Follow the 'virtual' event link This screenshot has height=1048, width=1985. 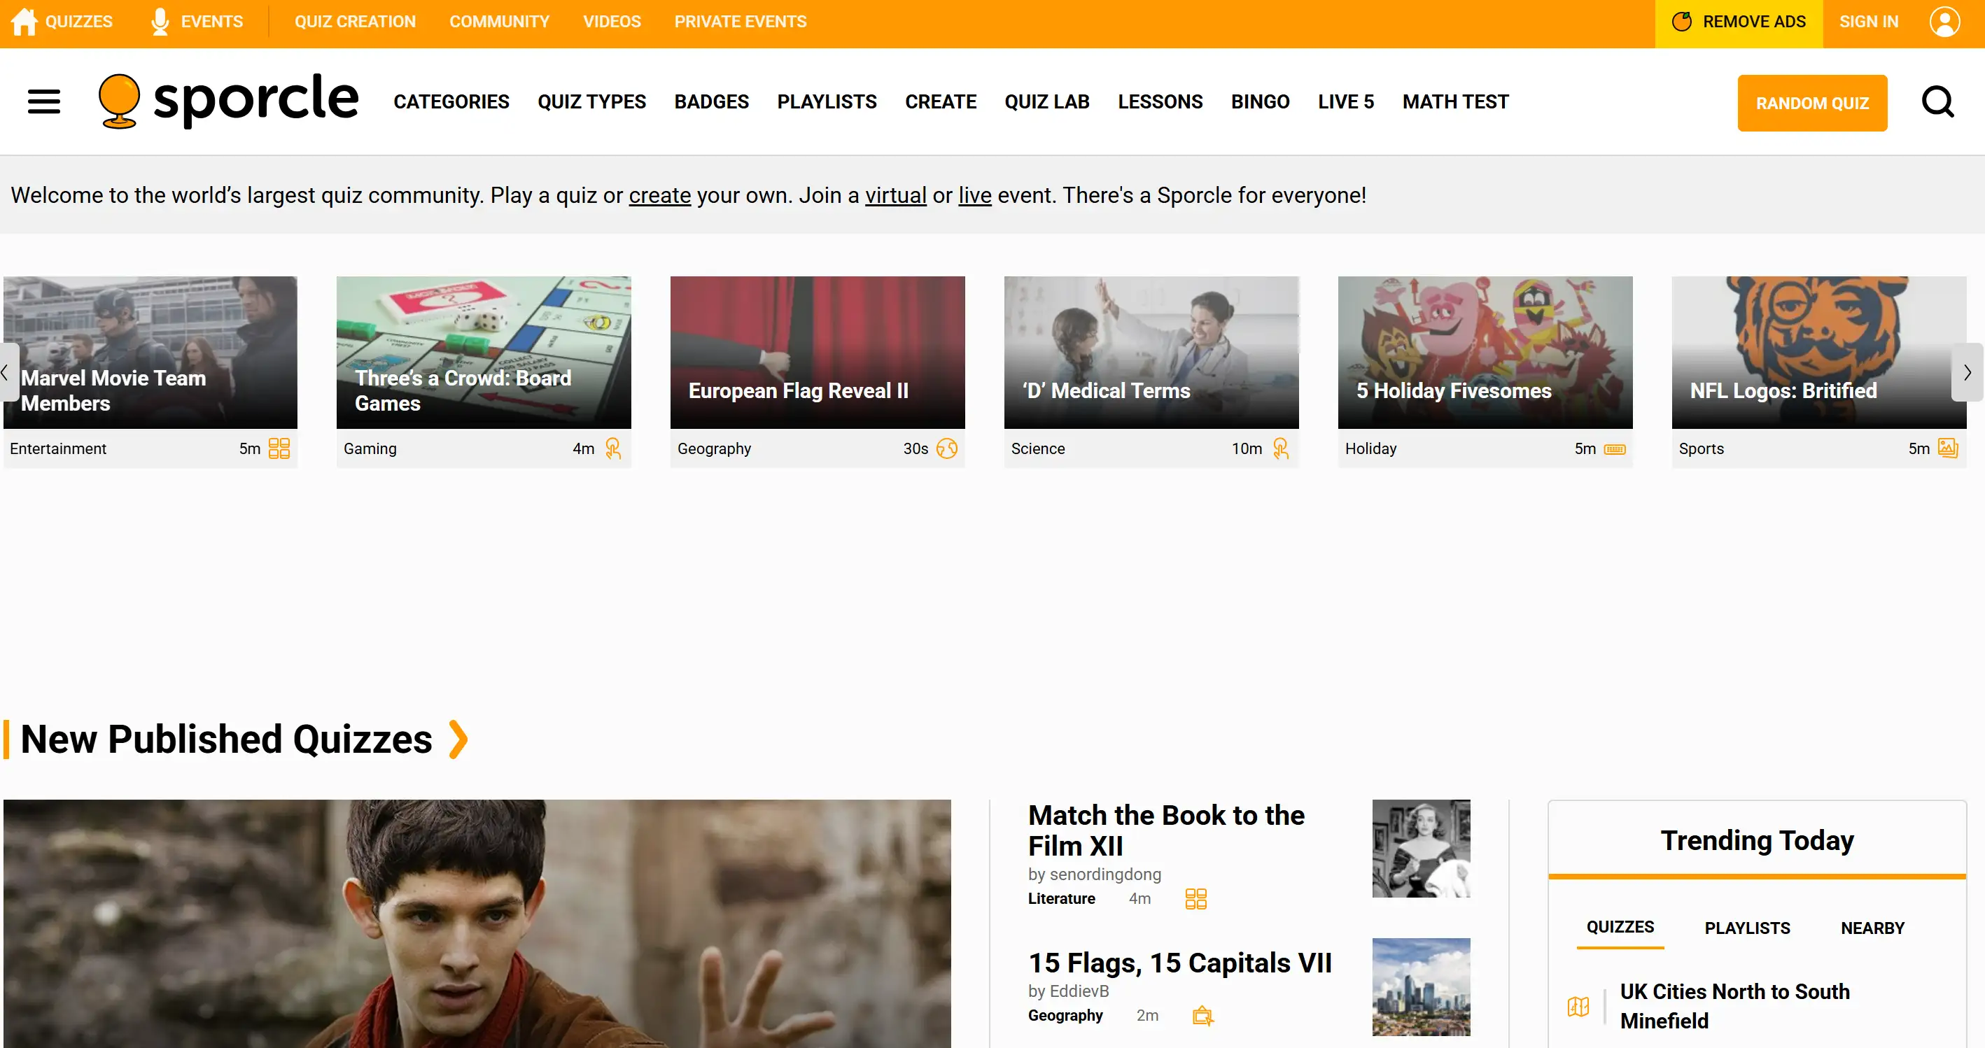(895, 196)
